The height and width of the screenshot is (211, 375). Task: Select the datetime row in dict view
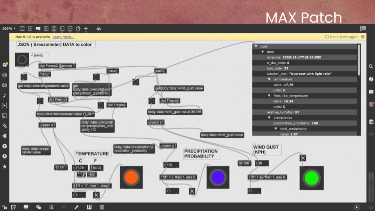coord(304,57)
